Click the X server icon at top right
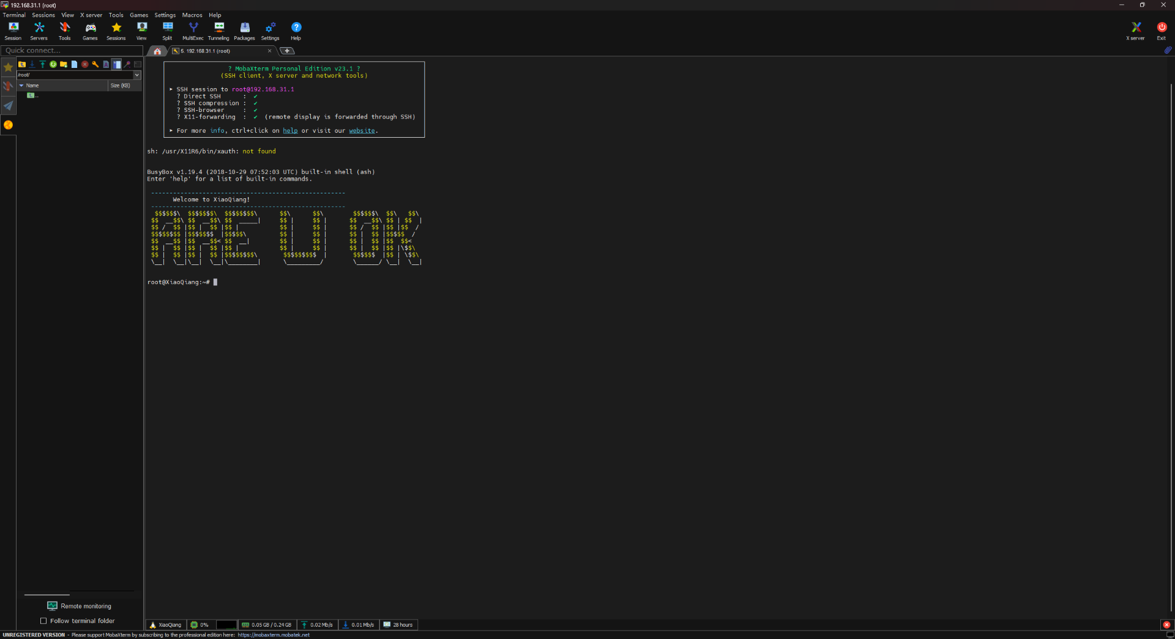This screenshot has width=1175, height=639. pos(1136,31)
